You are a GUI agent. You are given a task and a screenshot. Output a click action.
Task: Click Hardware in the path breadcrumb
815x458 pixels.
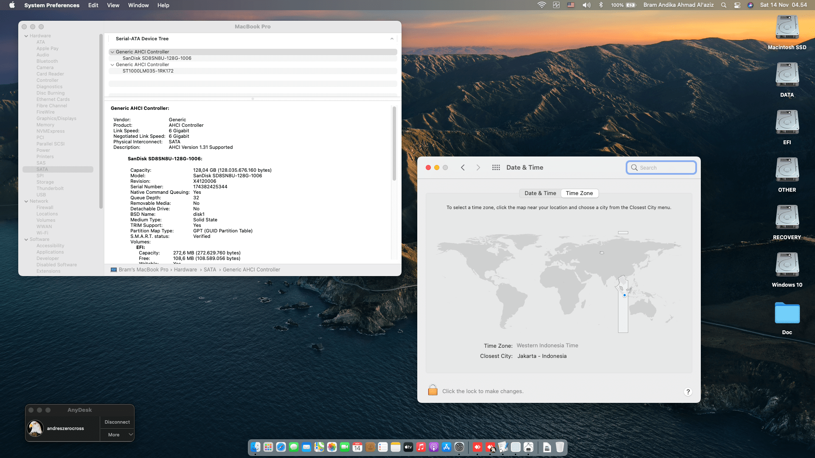pos(185,270)
